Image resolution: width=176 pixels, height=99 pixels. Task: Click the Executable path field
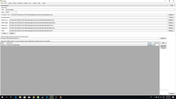[x=89, y=15]
